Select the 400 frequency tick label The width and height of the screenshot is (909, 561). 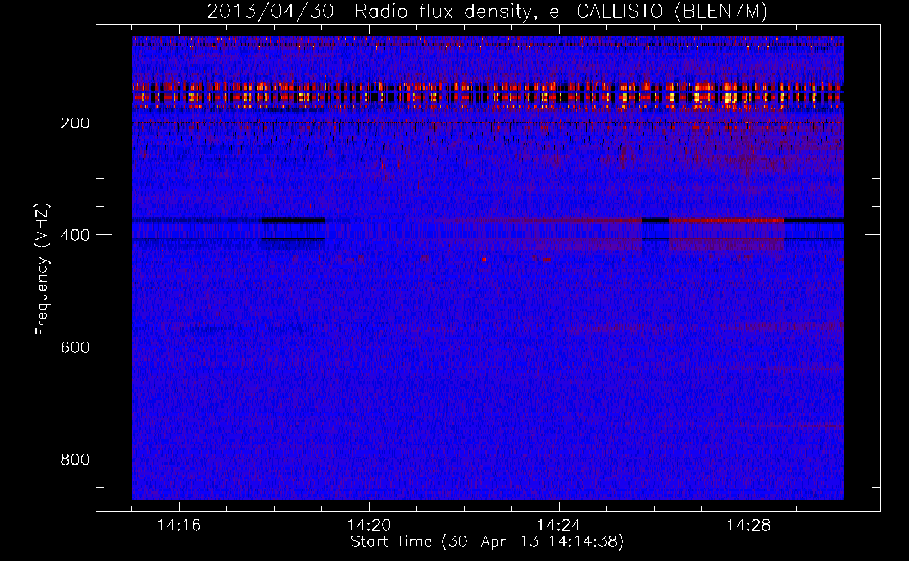pos(75,234)
